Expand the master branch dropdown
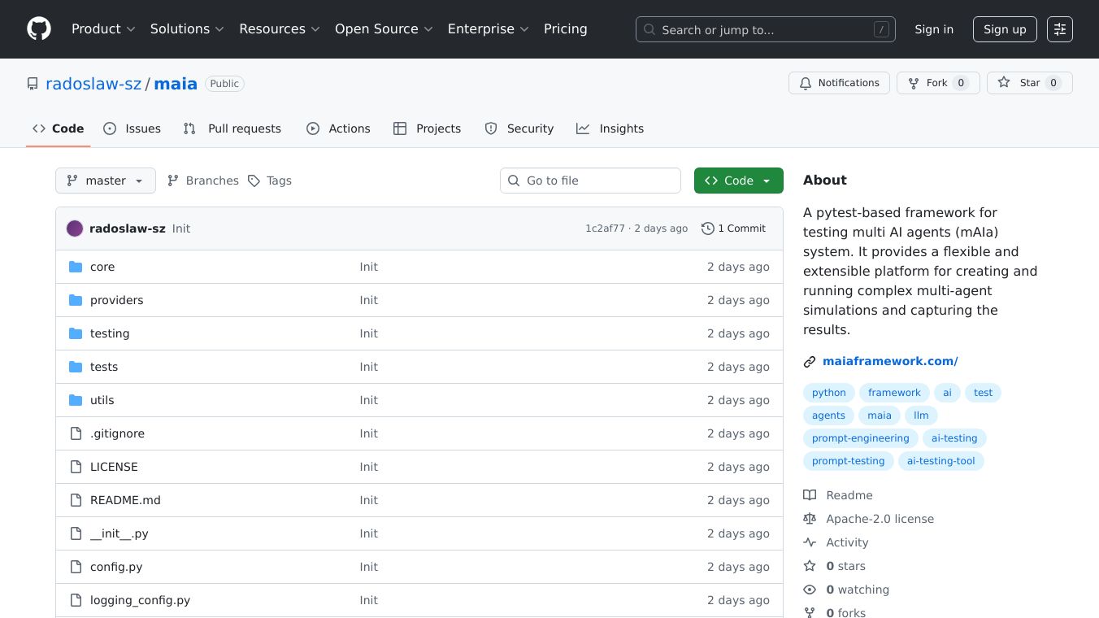Image resolution: width=1099 pixels, height=618 pixels. point(106,181)
